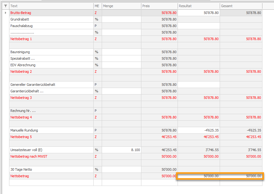274x194 pixels.
Task: Sort by the ME column header
Action: tap(97, 6)
